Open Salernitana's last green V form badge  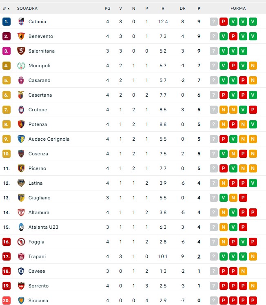pos(243,51)
